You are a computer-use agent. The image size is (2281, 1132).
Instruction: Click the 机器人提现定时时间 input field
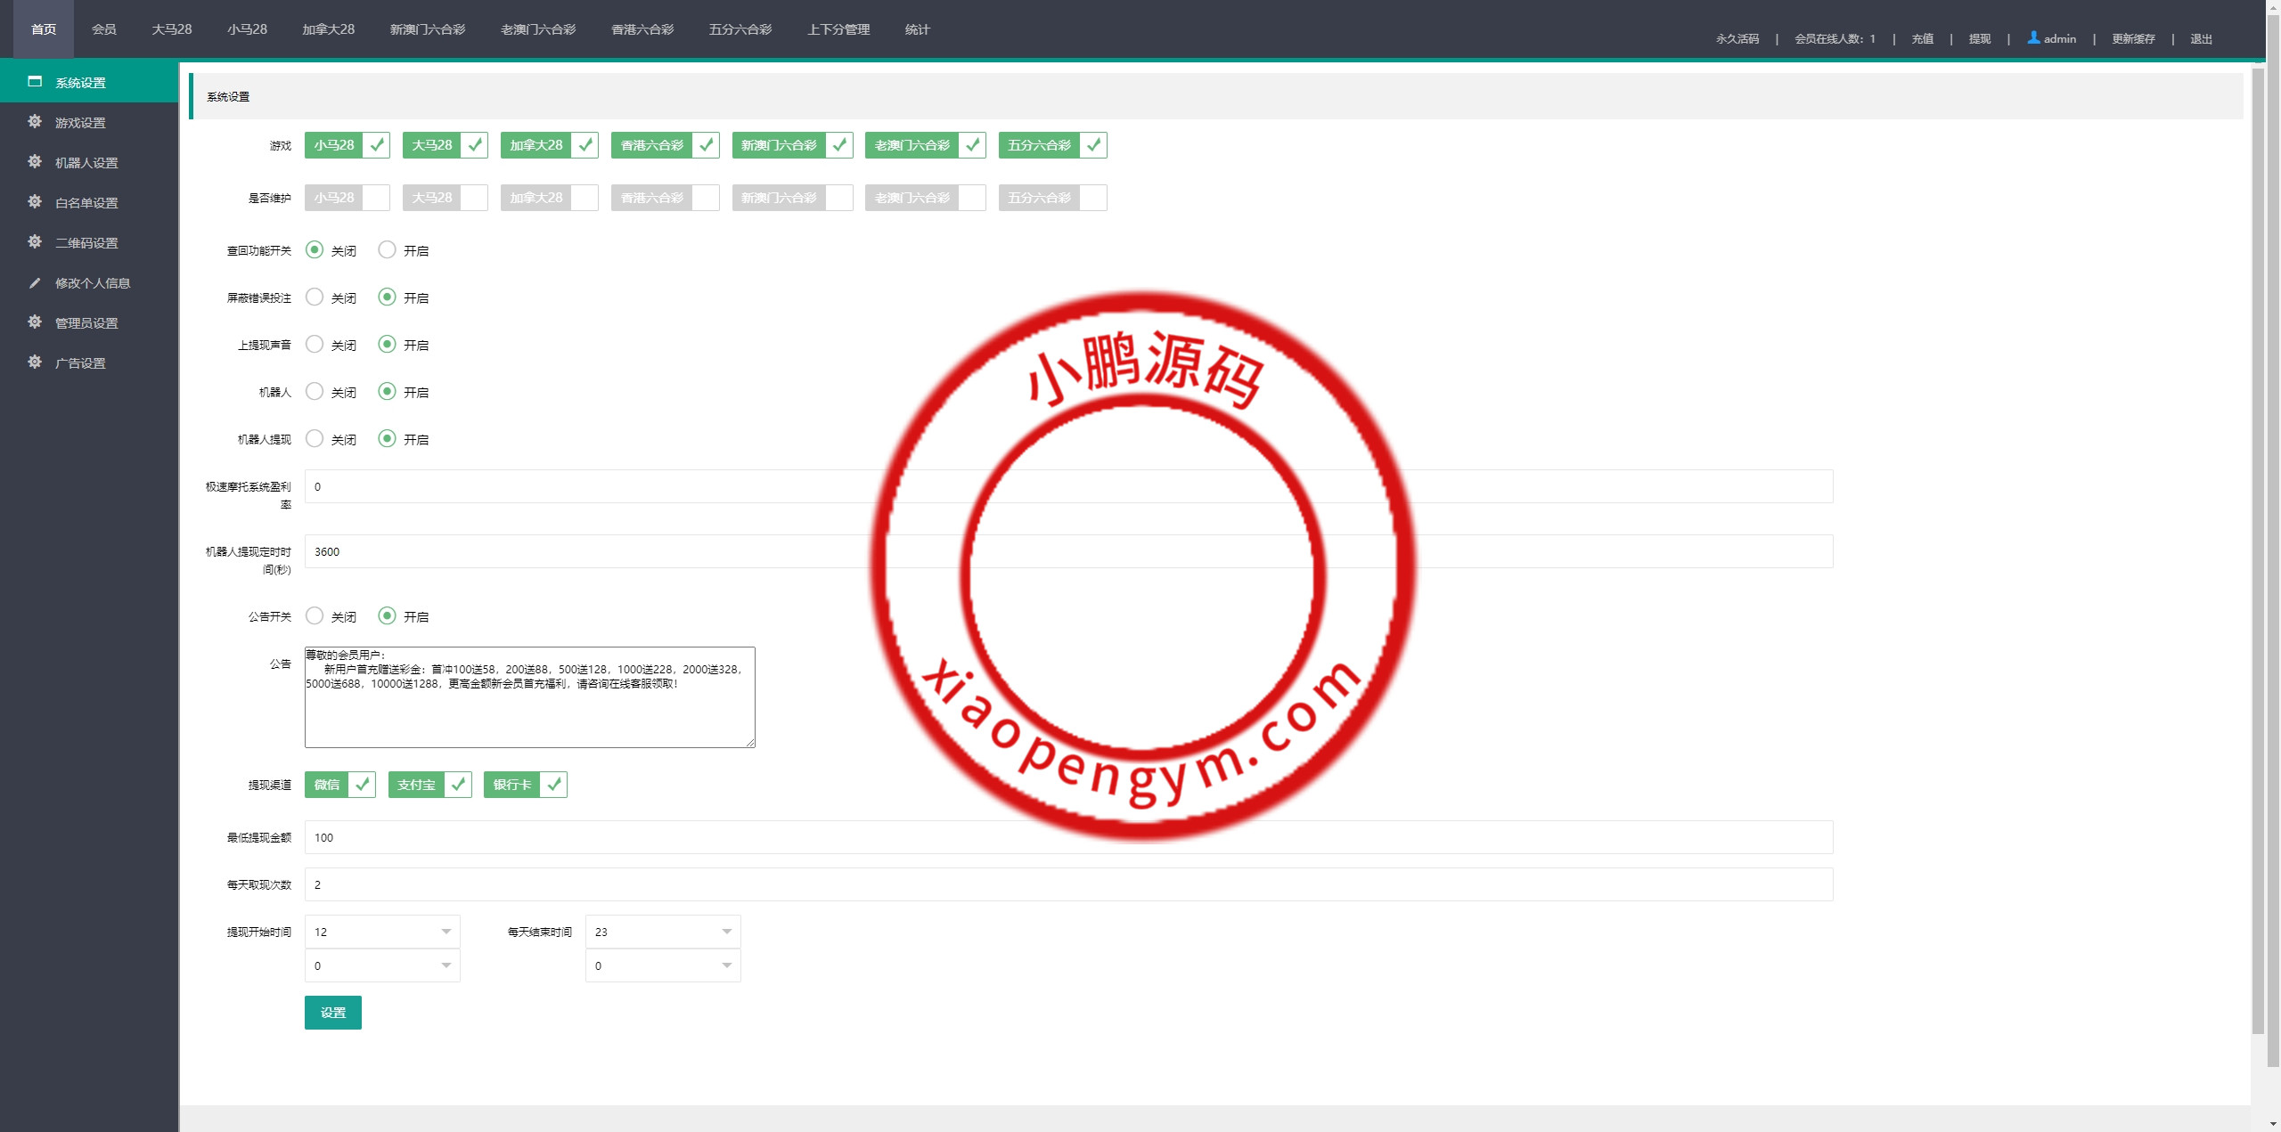tap(1068, 551)
